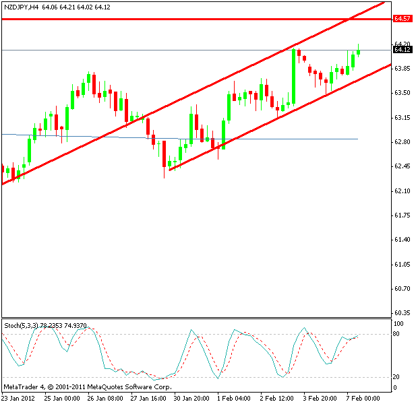Click the latest green candle at 64.12
This screenshot has height=404, width=418.
358,50
